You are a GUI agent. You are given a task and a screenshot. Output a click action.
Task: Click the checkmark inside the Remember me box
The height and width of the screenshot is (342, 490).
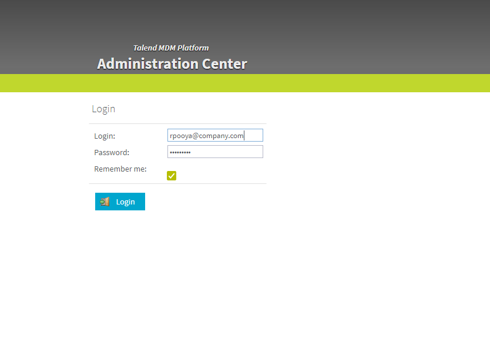point(172,175)
